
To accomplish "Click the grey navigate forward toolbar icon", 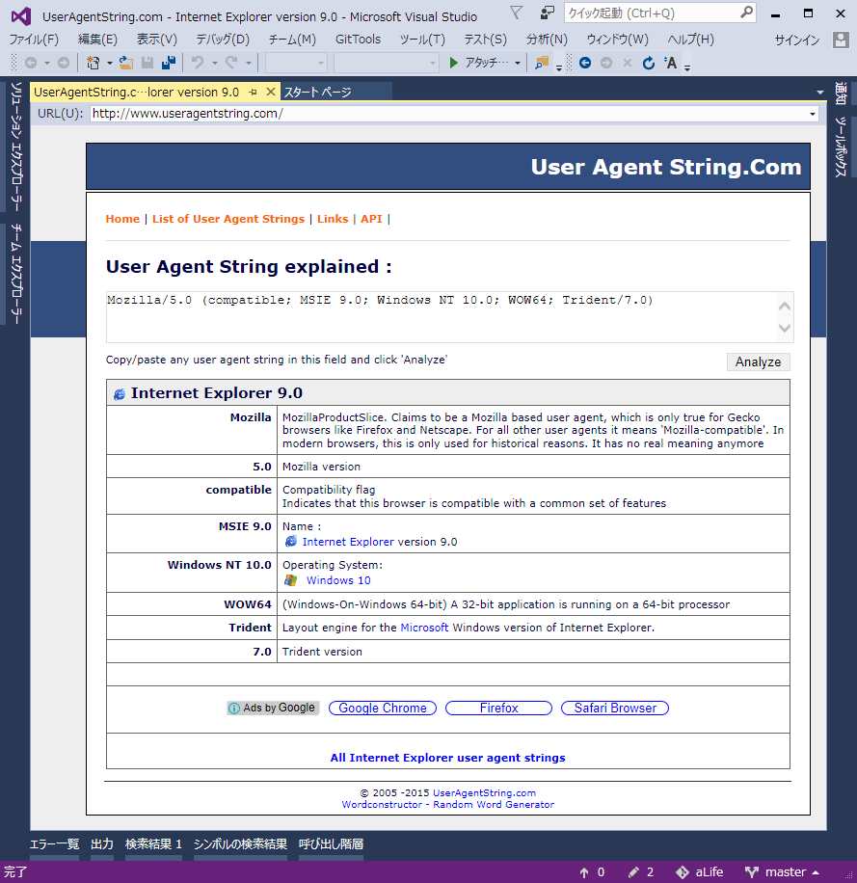I will [64, 63].
